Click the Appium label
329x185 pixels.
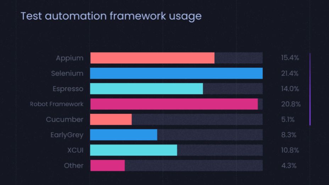point(69,58)
